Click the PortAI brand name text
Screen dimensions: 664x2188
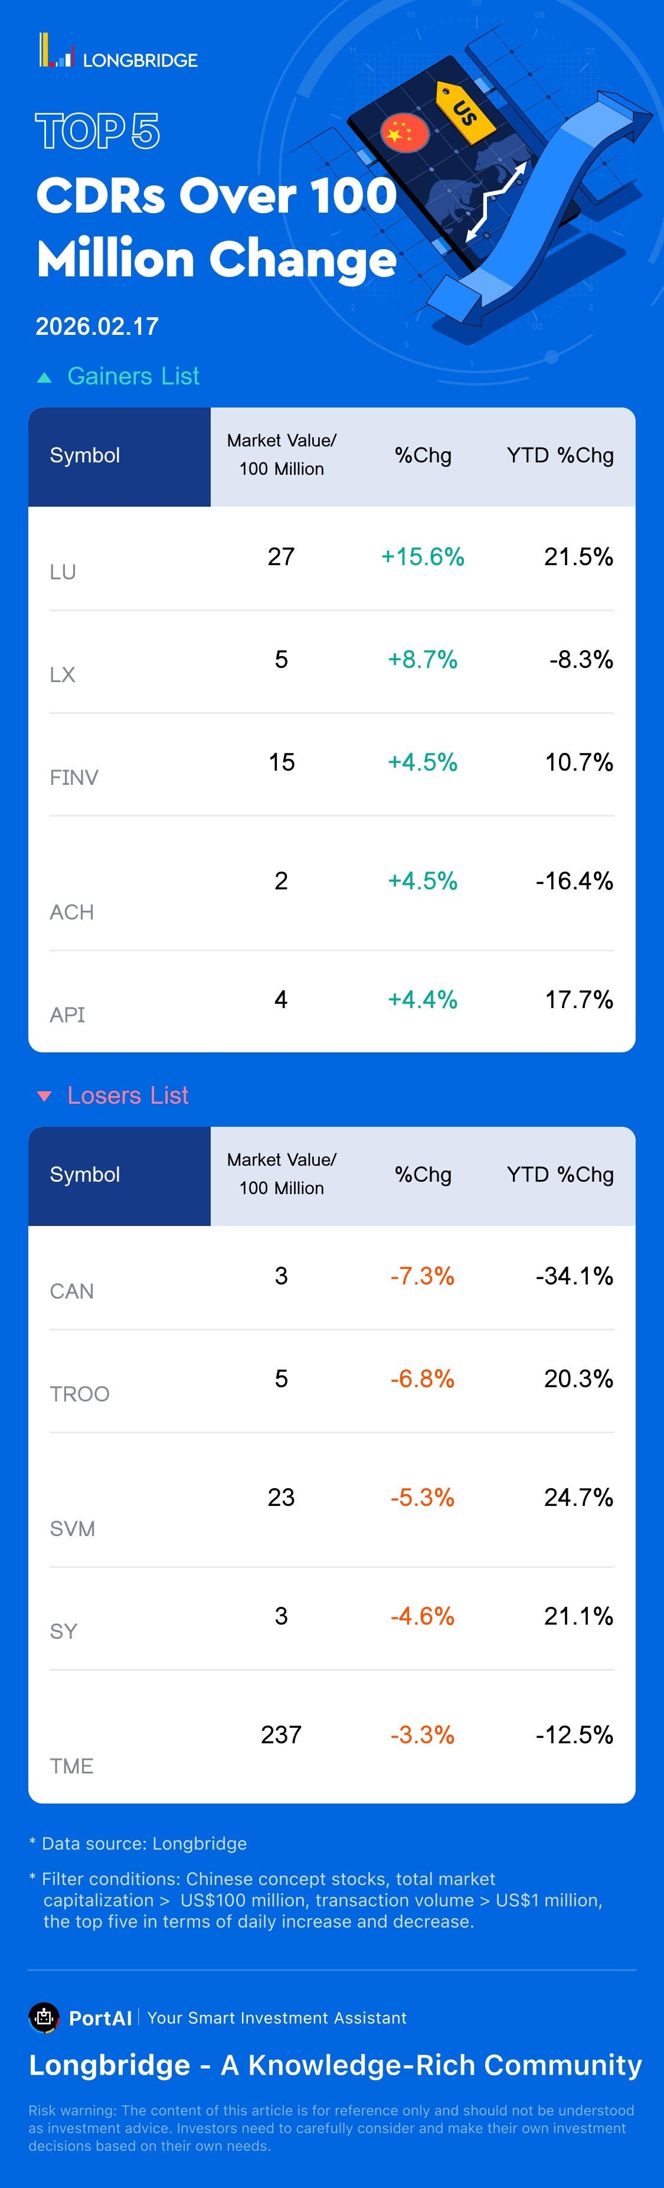100,2018
